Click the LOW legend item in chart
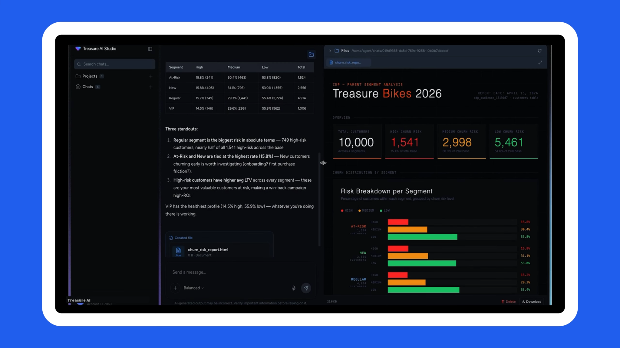This screenshot has height=348, width=620. pos(385,211)
